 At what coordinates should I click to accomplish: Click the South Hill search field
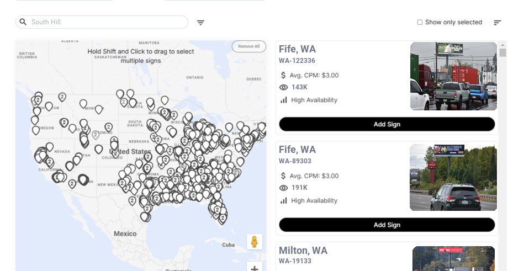click(108, 22)
